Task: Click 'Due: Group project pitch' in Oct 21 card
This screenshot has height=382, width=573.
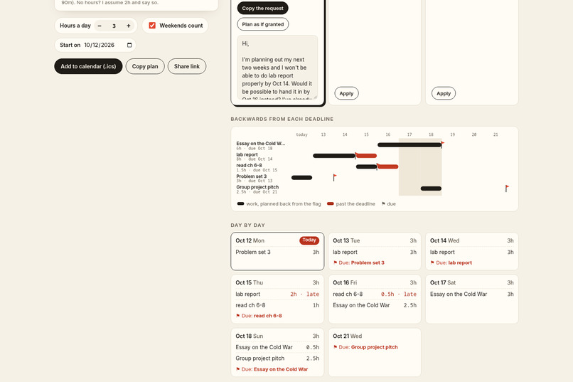Action: click(365, 347)
